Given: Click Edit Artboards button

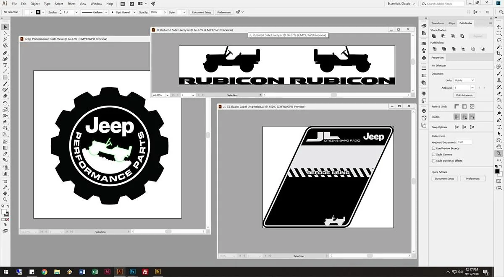Looking at the screenshot, I should click(x=465, y=95).
